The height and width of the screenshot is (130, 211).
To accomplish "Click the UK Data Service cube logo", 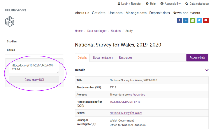I will coord(10,21).
